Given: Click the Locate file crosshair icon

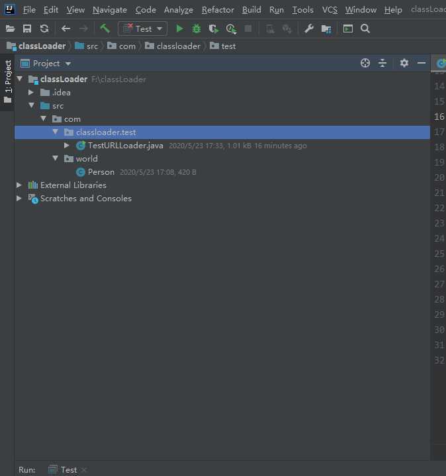Looking at the screenshot, I should pyautogui.click(x=365, y=63).
